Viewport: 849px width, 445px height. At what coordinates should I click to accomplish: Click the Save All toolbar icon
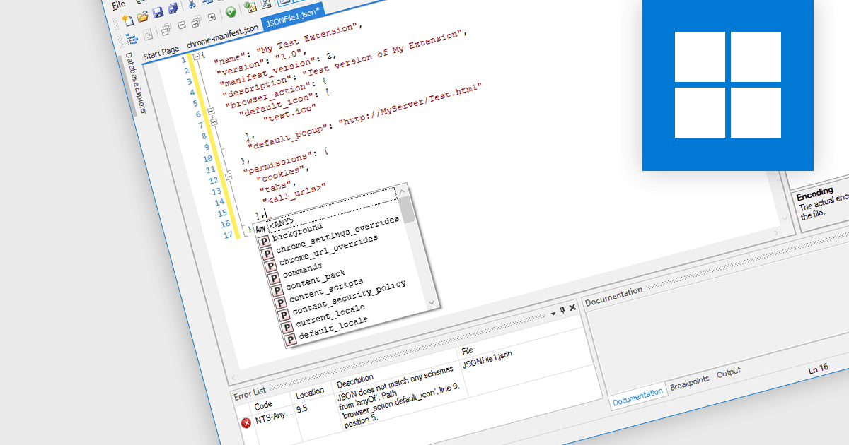pos(172,10)
